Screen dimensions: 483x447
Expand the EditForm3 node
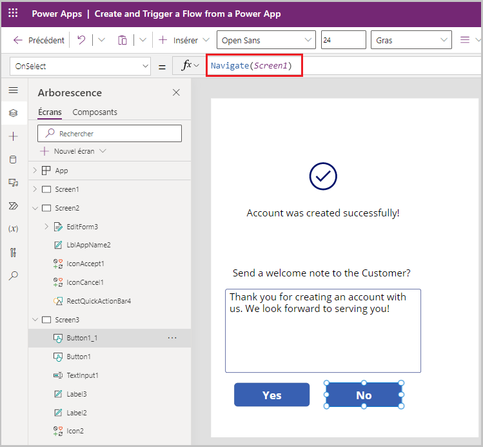(46, 227)
